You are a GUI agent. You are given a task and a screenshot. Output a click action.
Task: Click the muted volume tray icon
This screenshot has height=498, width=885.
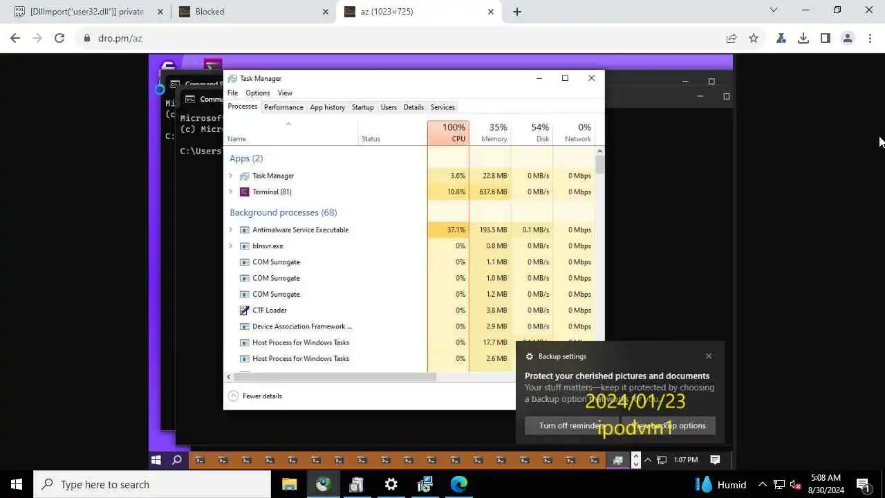[796, 484]
